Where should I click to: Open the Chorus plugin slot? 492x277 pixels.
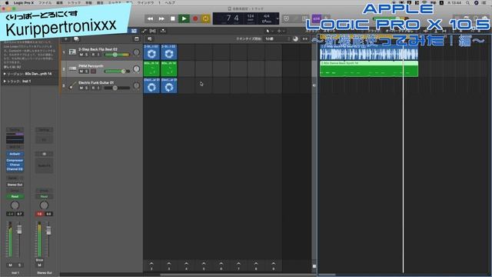(x=15, y=165)
